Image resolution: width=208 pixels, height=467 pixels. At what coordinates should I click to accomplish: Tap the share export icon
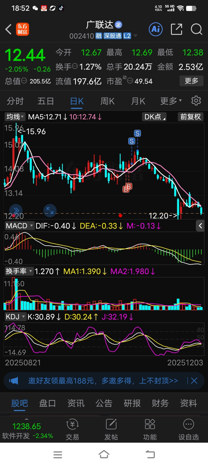click(x=176, y=29)
